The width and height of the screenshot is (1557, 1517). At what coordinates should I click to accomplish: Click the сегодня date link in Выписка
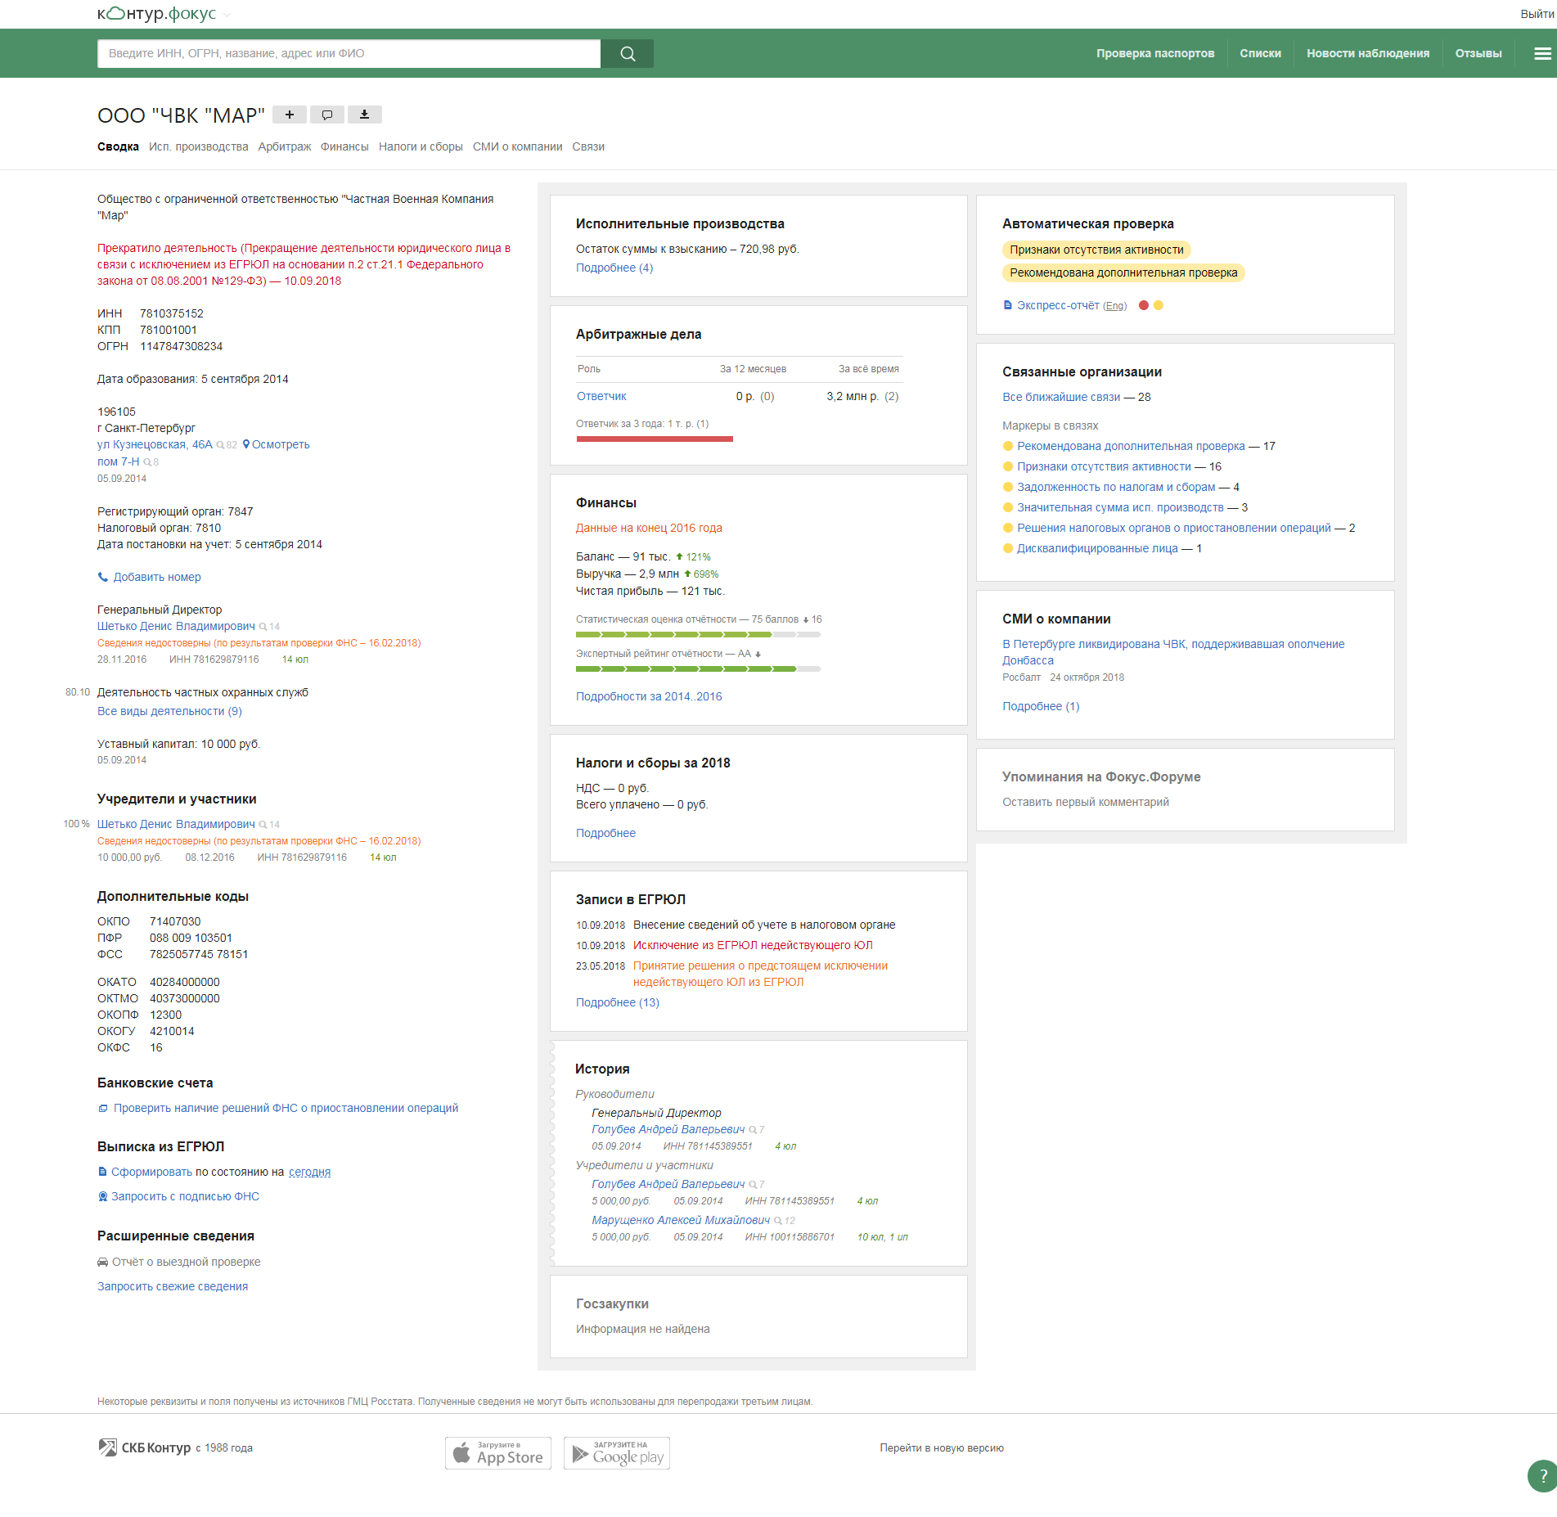point(309,1172)
